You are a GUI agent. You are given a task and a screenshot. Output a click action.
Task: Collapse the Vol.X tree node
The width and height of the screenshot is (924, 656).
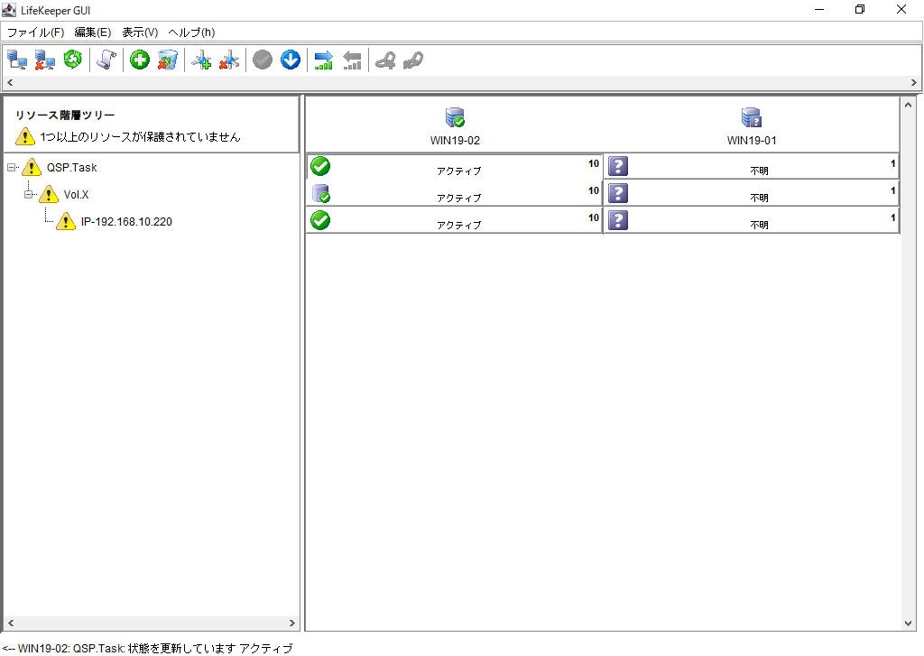[x=28, y=195]
